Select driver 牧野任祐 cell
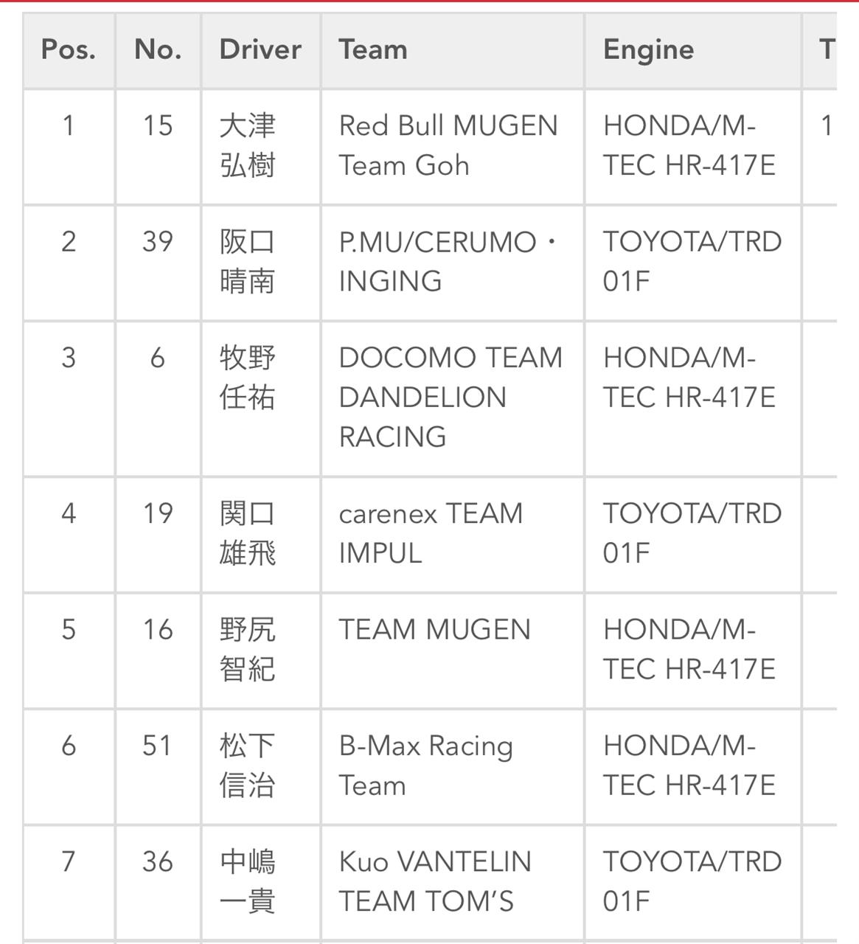The image size is (859, 944). tap(260, 398)
